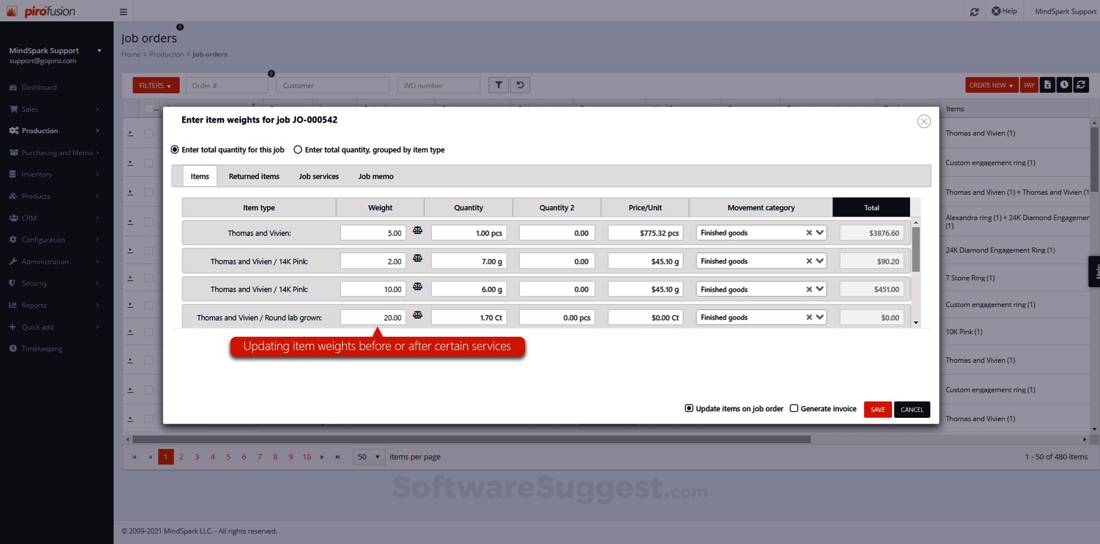Open the CREATE NEW dropdown

(991, 84)
